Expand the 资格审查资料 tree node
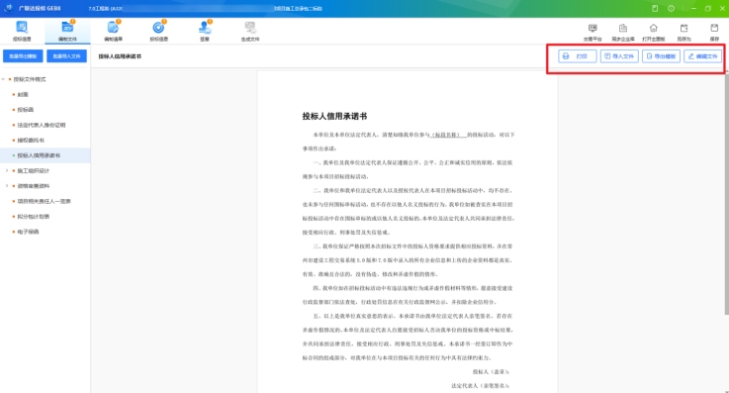This screenshot has width=729, height=393. [7, 186]
